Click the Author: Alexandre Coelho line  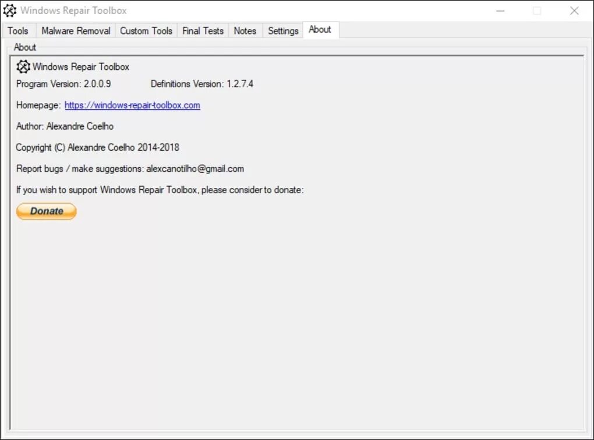[x=65, y=126]
